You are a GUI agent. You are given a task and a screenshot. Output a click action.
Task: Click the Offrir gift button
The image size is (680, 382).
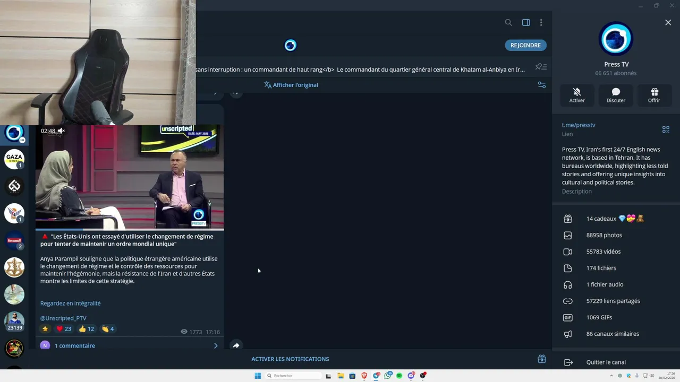click(654, 95)
